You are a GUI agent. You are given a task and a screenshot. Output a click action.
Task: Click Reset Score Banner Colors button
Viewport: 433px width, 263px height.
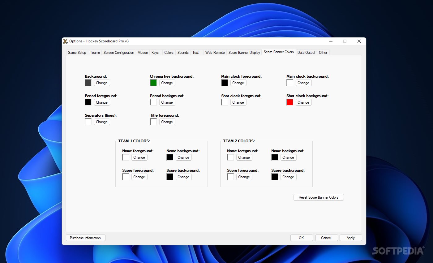[x=319, y=197]
